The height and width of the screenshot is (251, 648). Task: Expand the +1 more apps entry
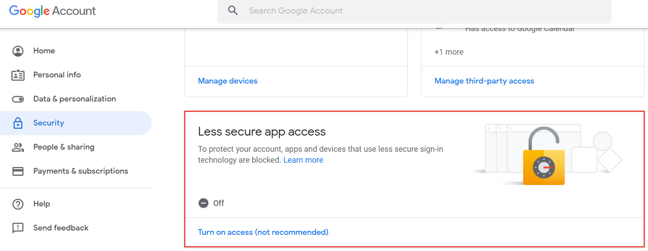(449, 52)
